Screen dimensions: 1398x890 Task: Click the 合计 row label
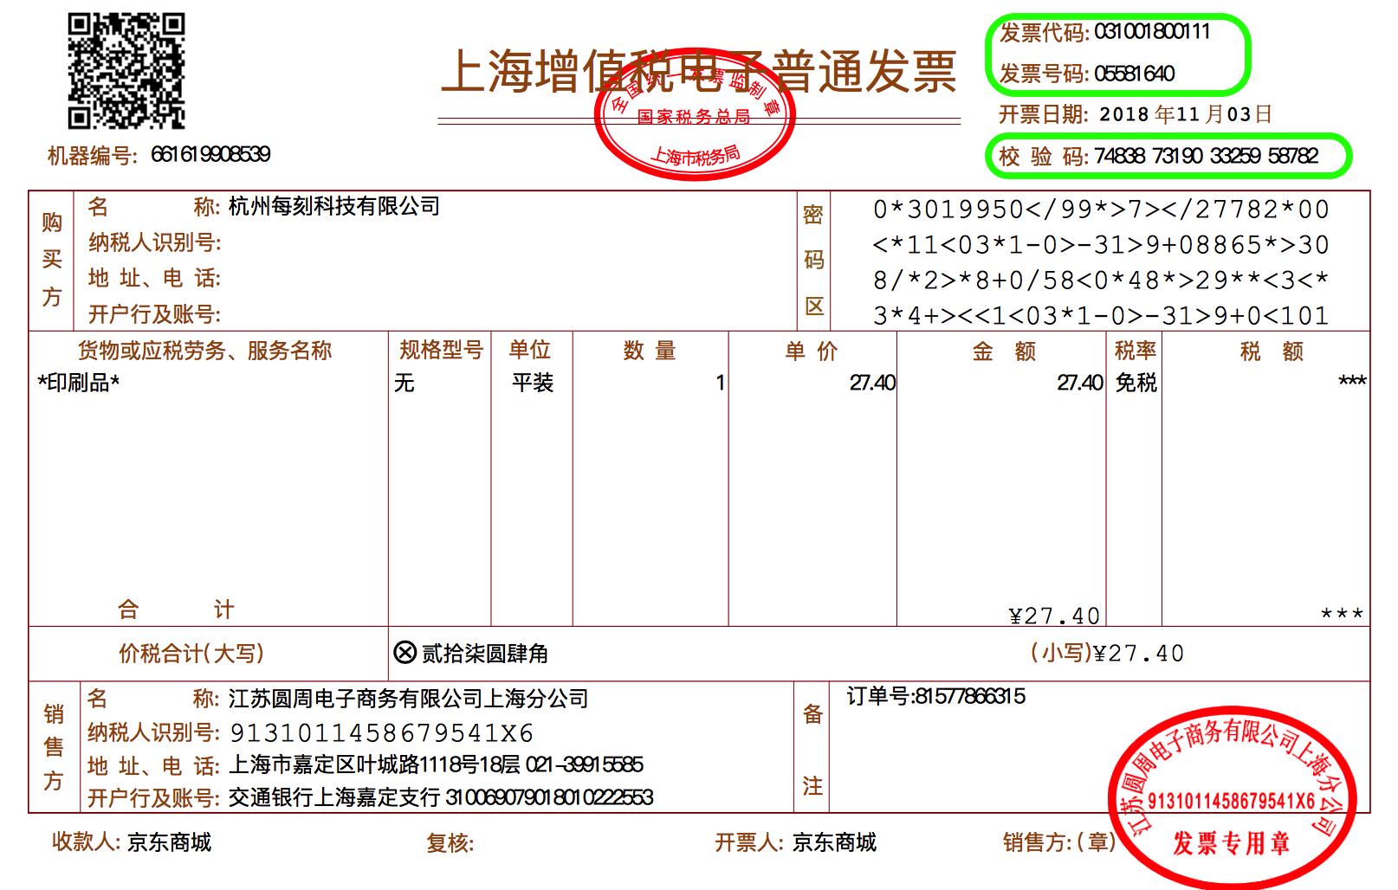tap(176, 609)
